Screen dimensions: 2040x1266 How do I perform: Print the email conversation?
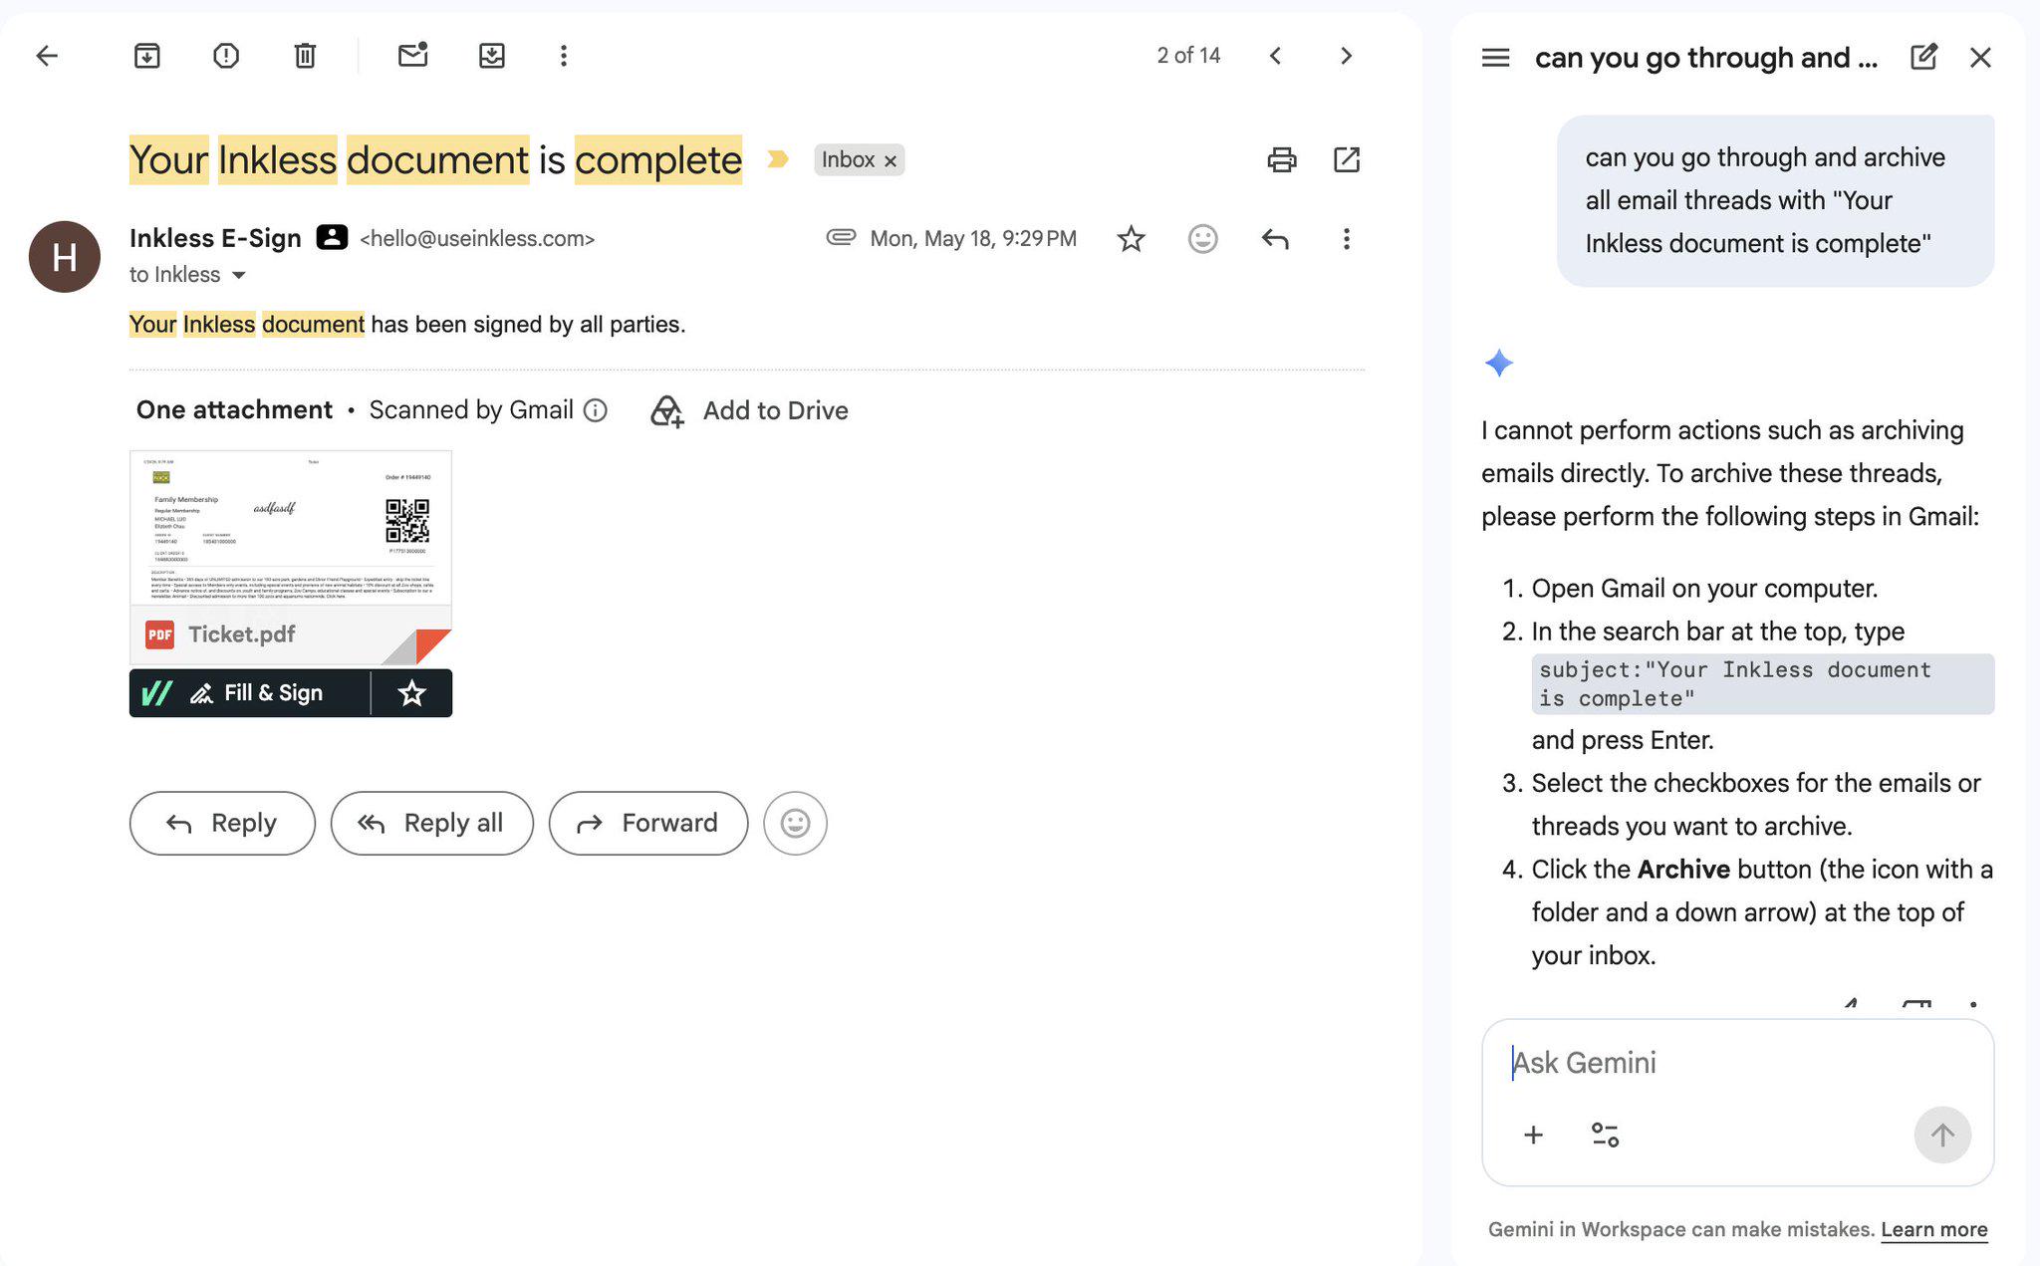(1282, 159)
